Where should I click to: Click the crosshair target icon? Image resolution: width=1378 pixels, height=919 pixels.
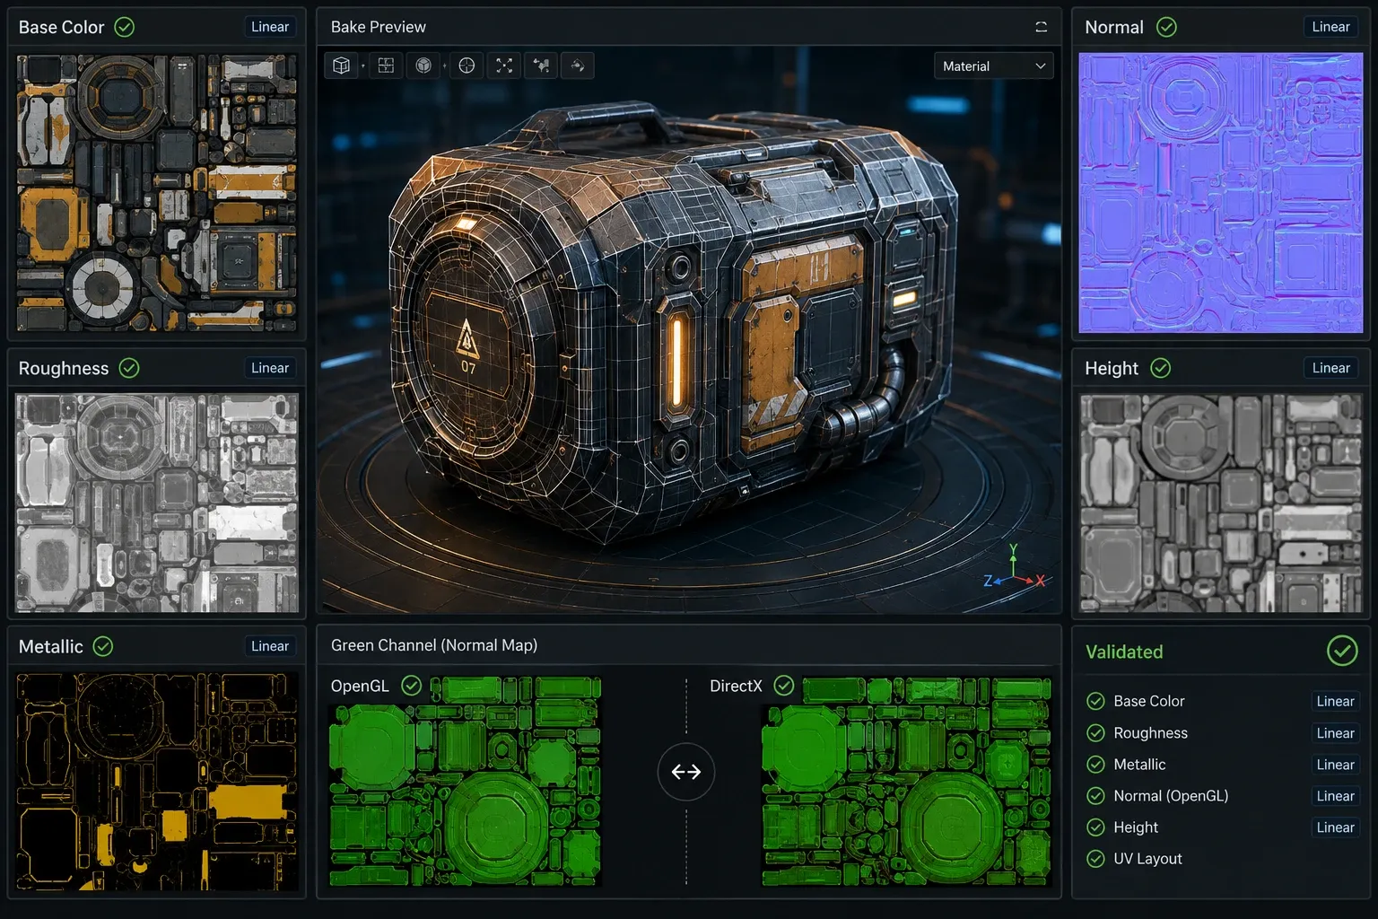pos(467,66)
